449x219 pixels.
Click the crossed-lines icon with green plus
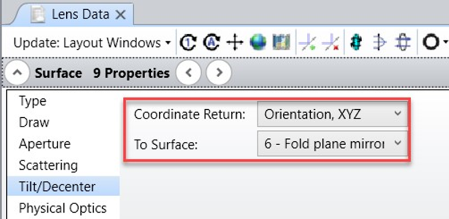(307, 43)
